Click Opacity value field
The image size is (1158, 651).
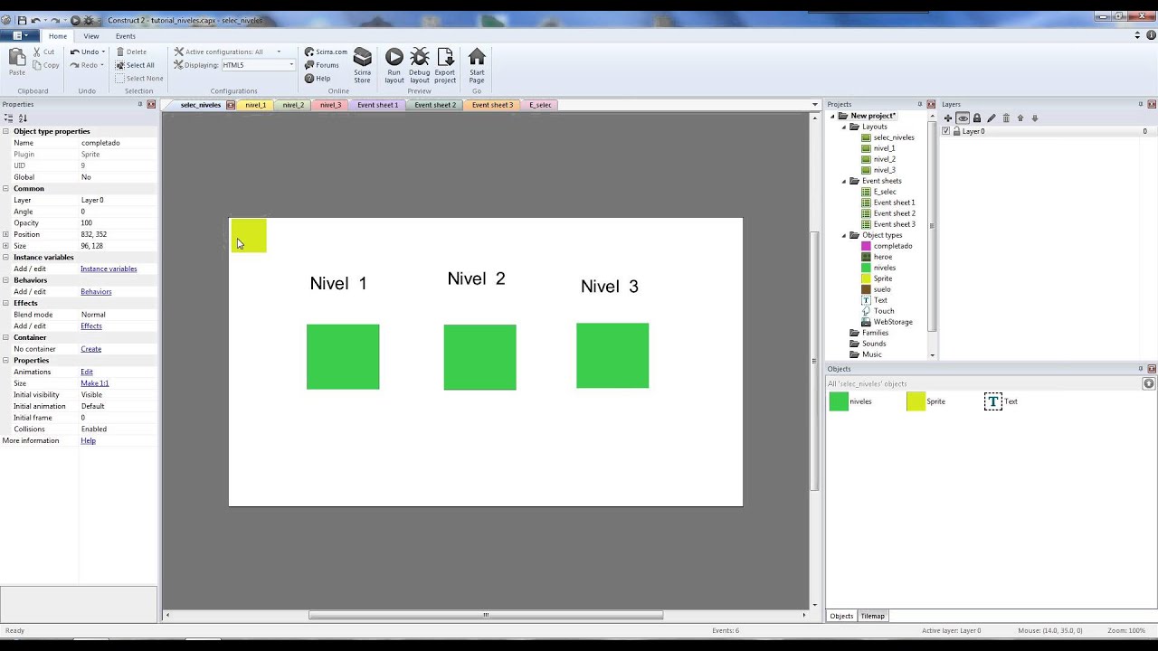click(x=118, y=222)
